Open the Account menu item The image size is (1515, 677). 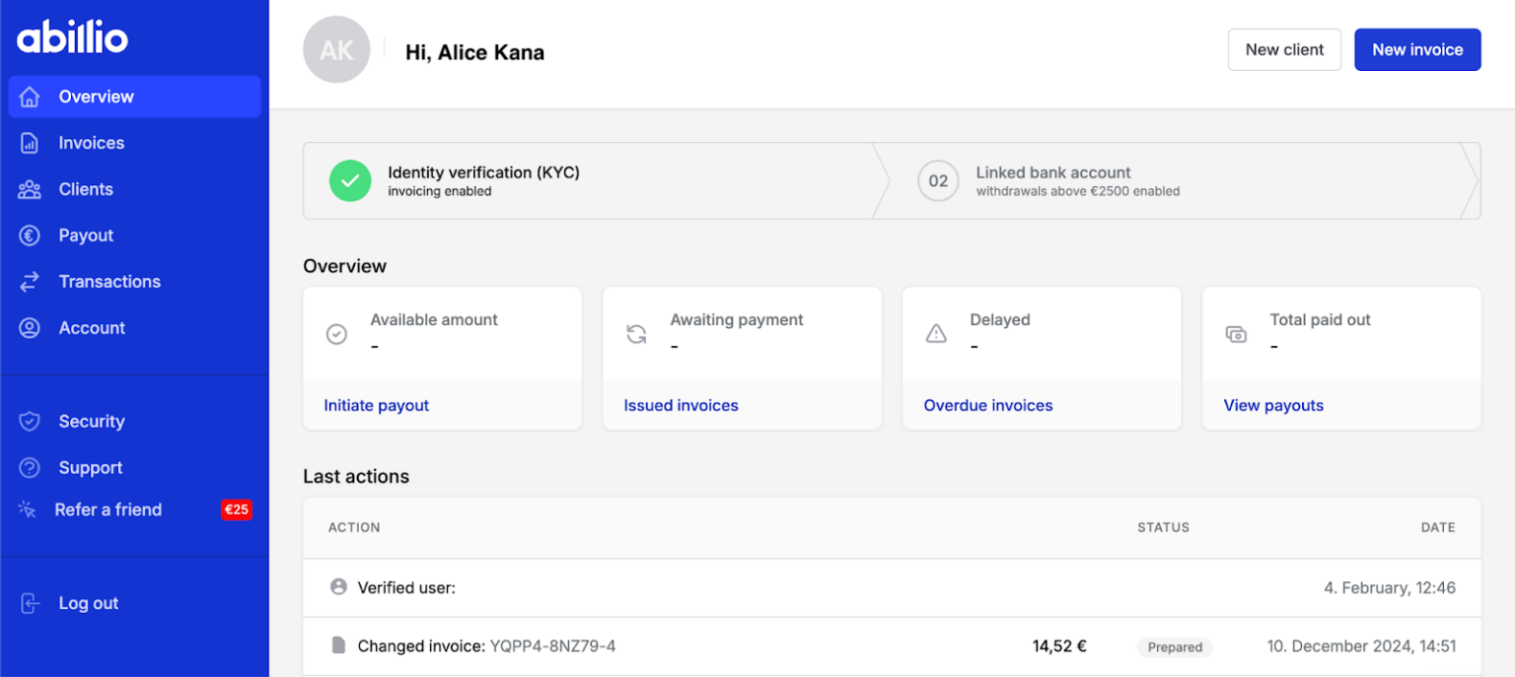point(92,328)
